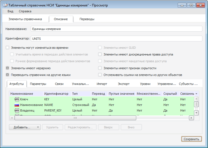
Task: Switch to Элементы справочника tab
Action: pos(25,19)
